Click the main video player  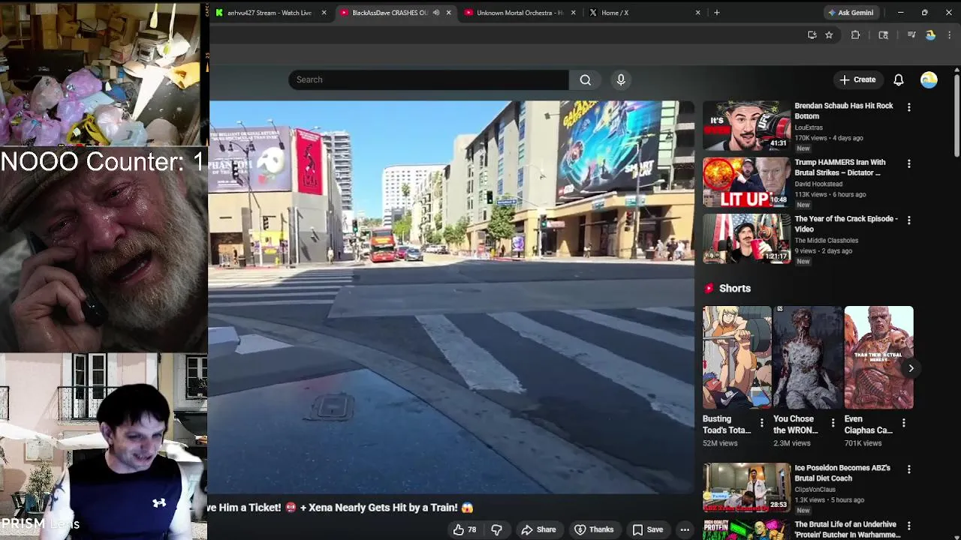pos(451,297)
